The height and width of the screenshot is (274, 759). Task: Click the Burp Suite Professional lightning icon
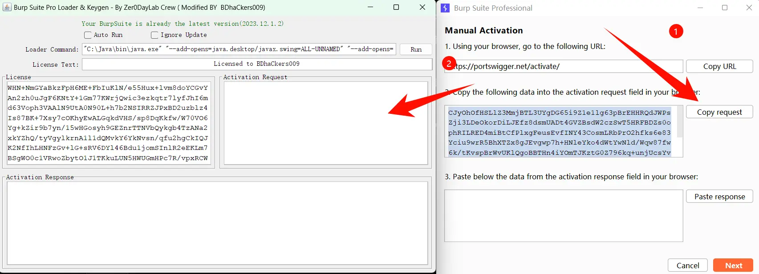(445, 8)
